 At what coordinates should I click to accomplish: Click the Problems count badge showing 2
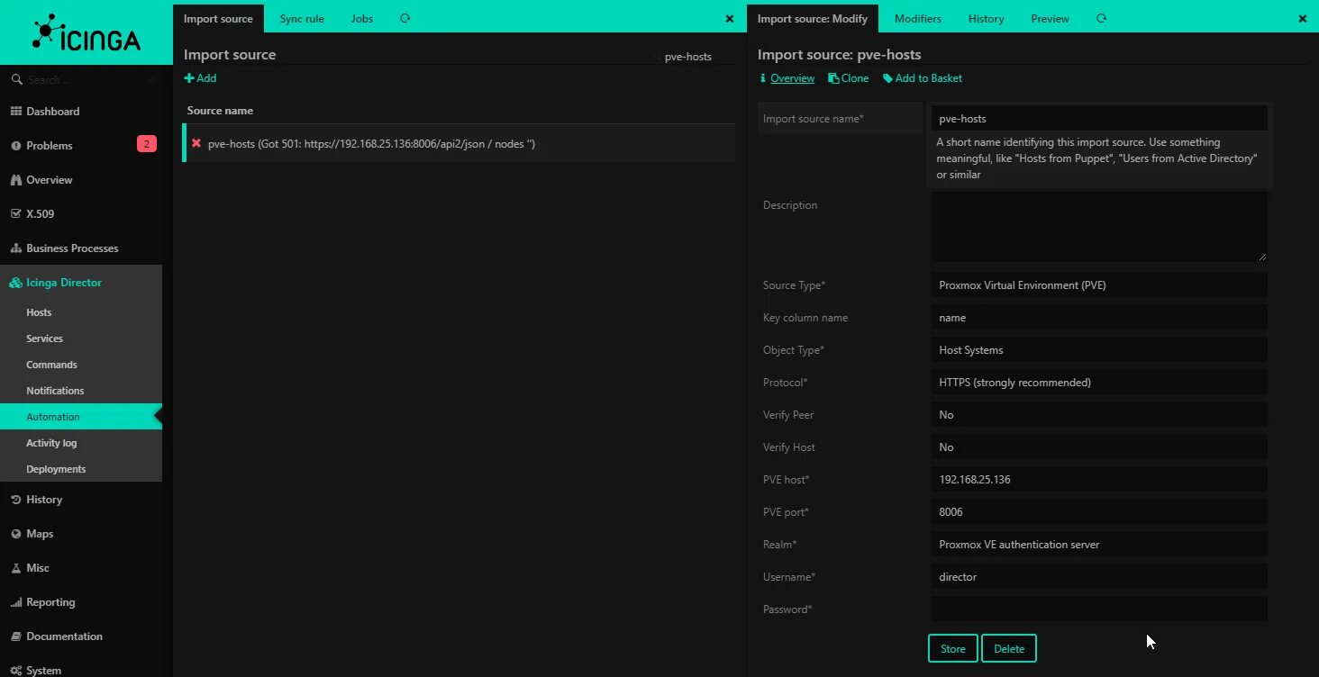(x=146, y=144)
